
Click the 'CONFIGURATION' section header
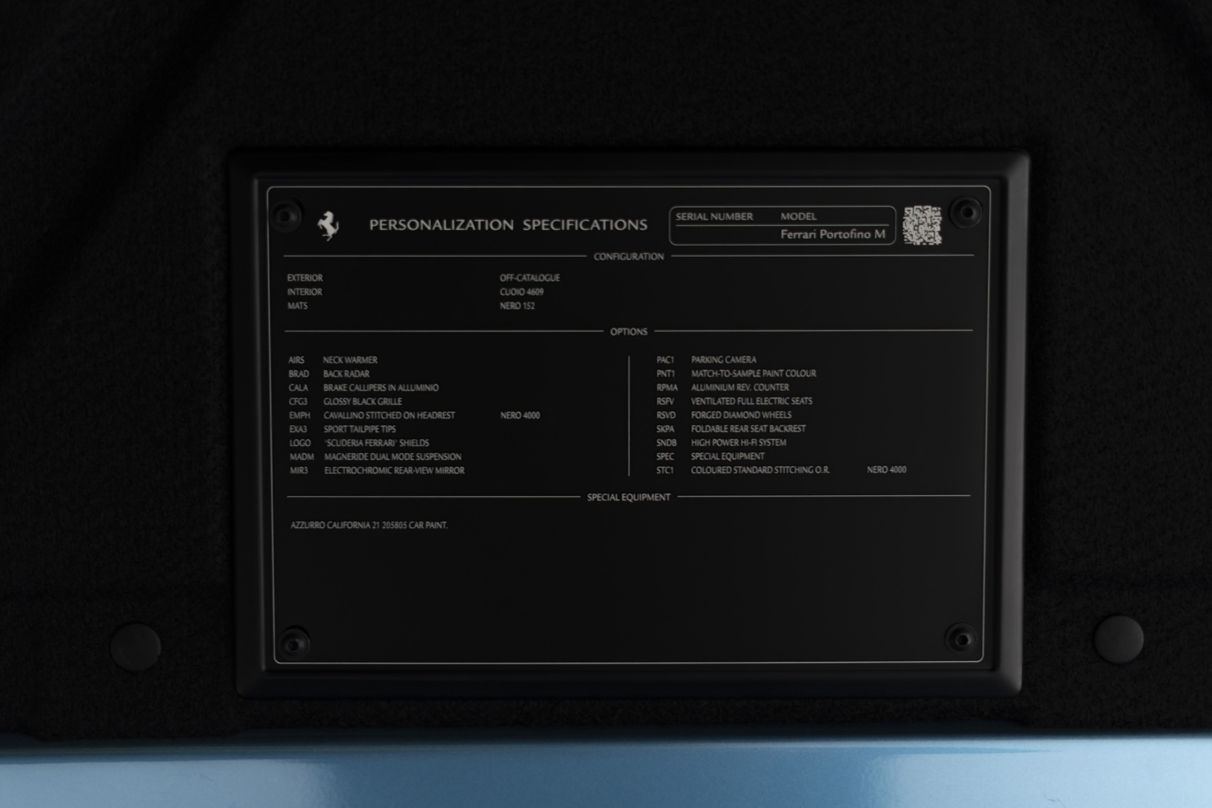[629, 256]
